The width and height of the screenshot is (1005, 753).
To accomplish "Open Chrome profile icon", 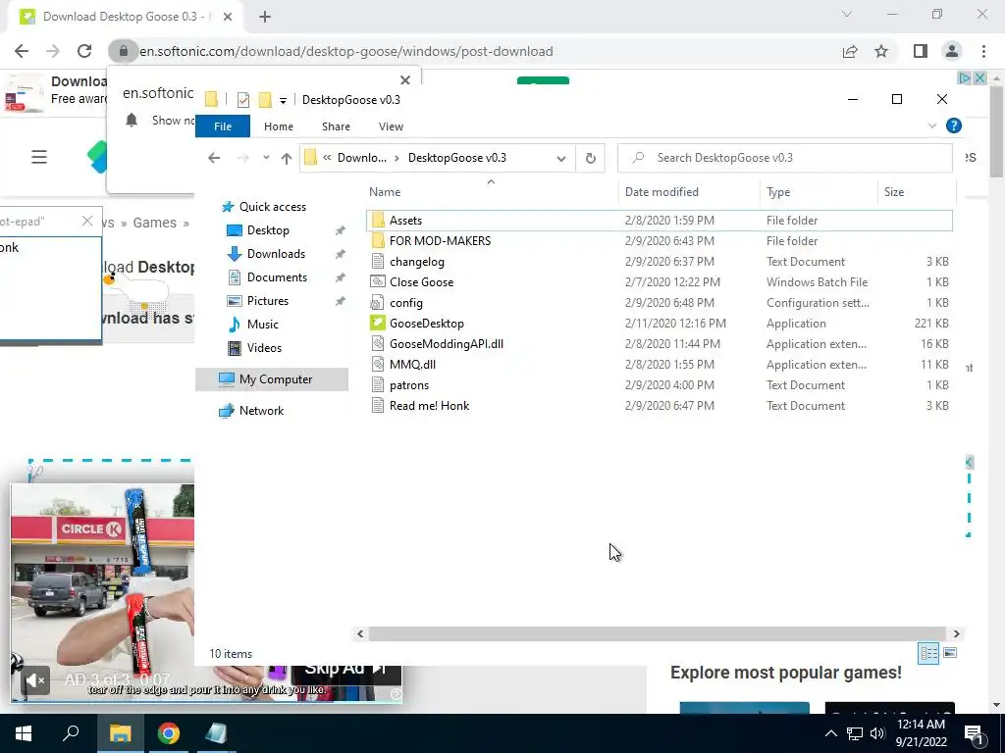I will (952, 51).
